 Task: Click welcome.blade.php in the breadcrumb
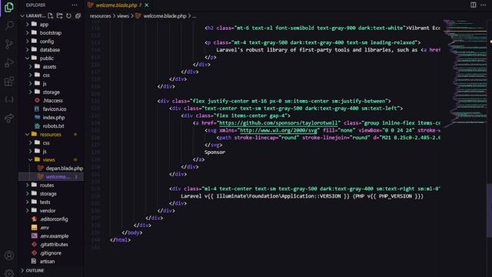click(165, 16)
